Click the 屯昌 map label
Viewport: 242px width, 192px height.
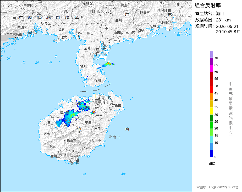[x=88, y=122]
